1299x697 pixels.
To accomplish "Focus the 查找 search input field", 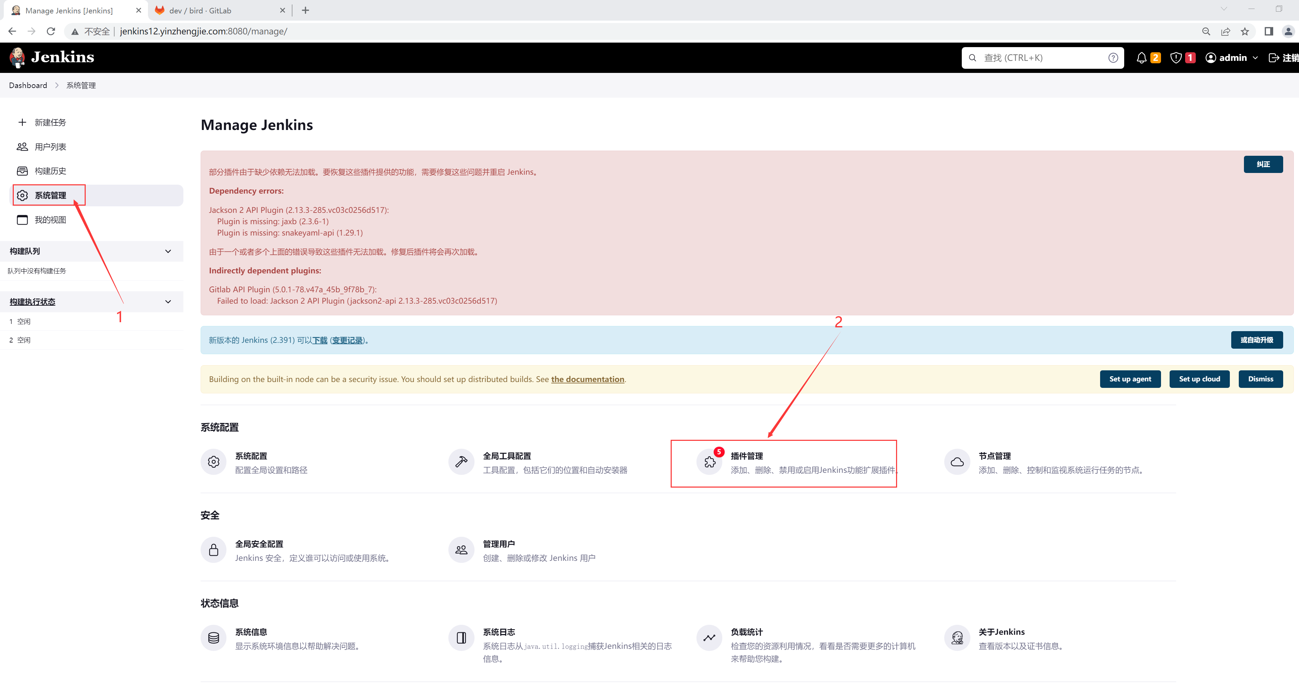I will point(1039,58).
